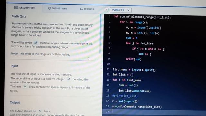Click line 5 'sum = 0'

132,38
